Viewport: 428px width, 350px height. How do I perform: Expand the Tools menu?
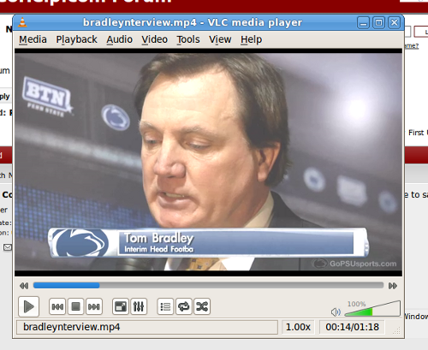188,39
